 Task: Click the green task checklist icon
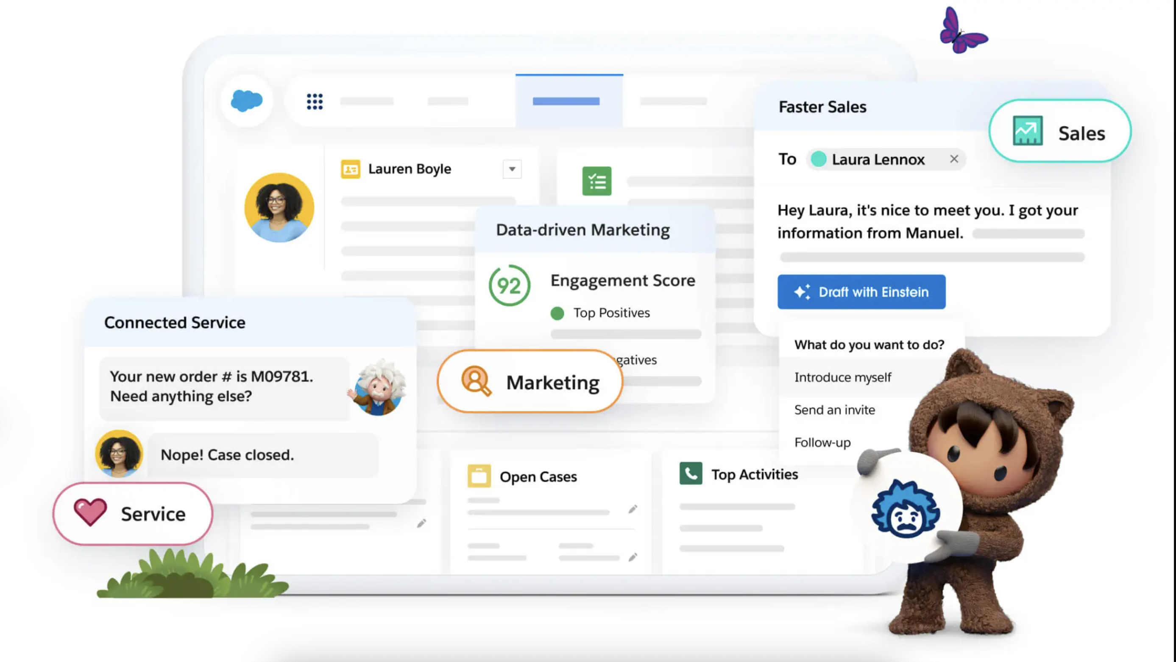[x=596, y=181]
